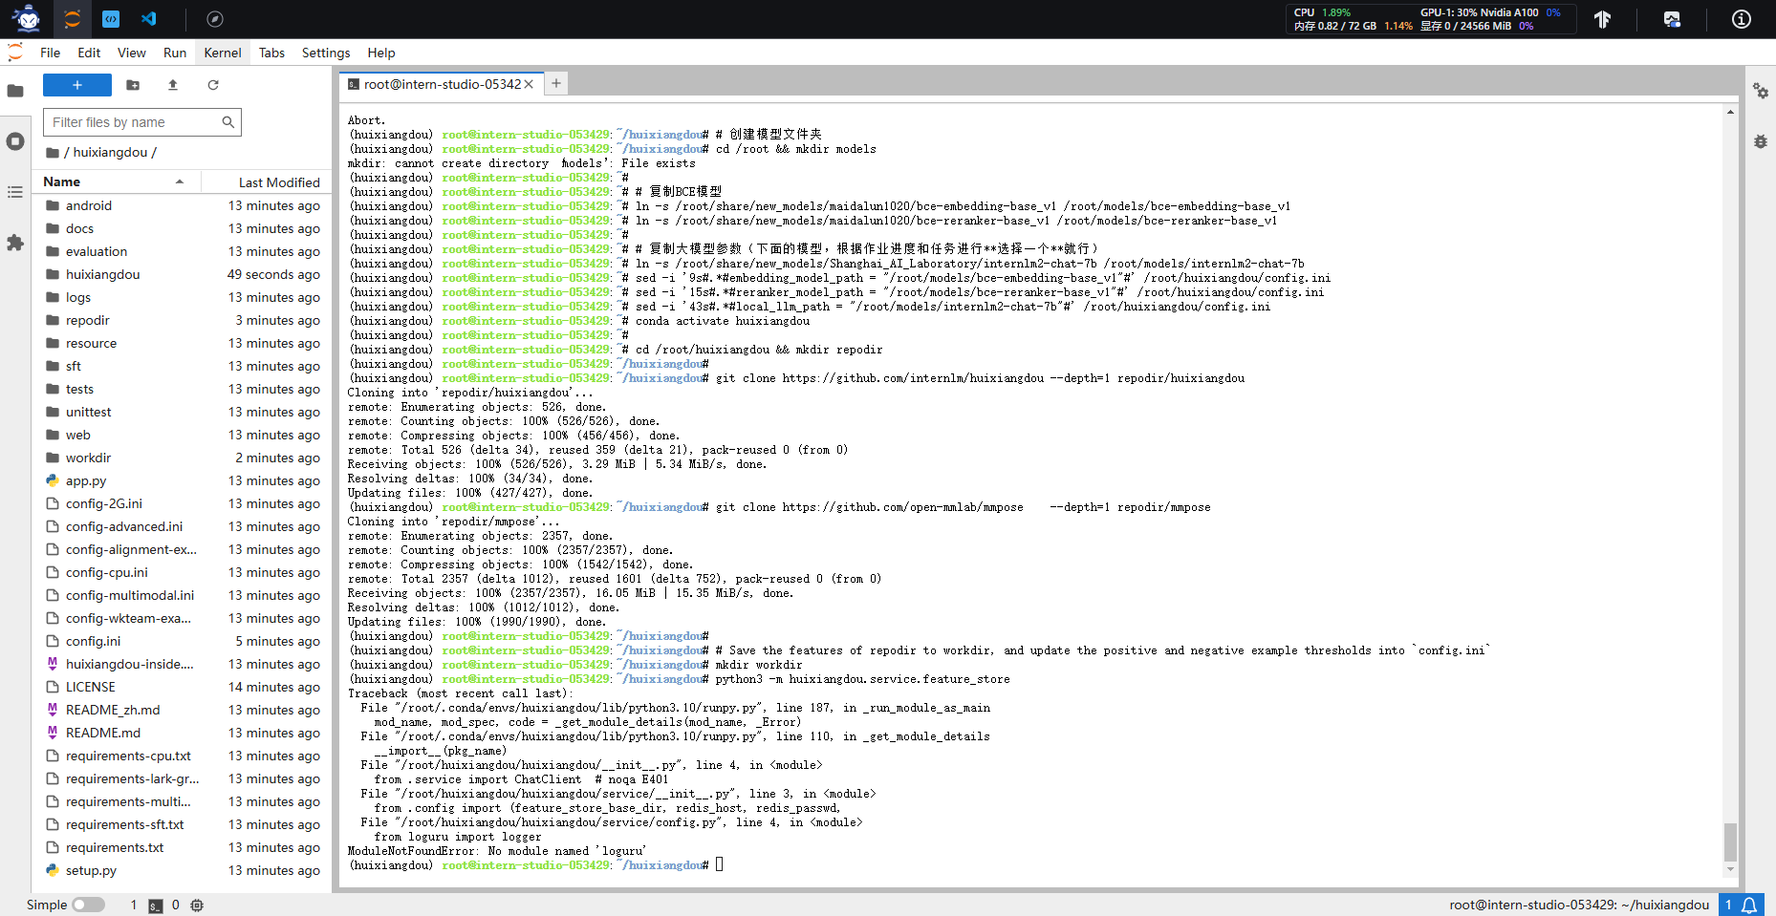
Task: Open the VS Code icon in top bar
Action: point(149,19)
